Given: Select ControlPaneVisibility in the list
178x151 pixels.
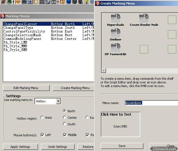Looking at the screenshot, I should click(49, 31).
